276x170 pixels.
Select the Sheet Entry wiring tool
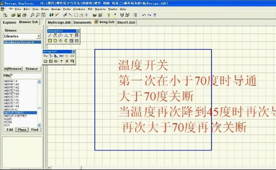click(51, 61)
